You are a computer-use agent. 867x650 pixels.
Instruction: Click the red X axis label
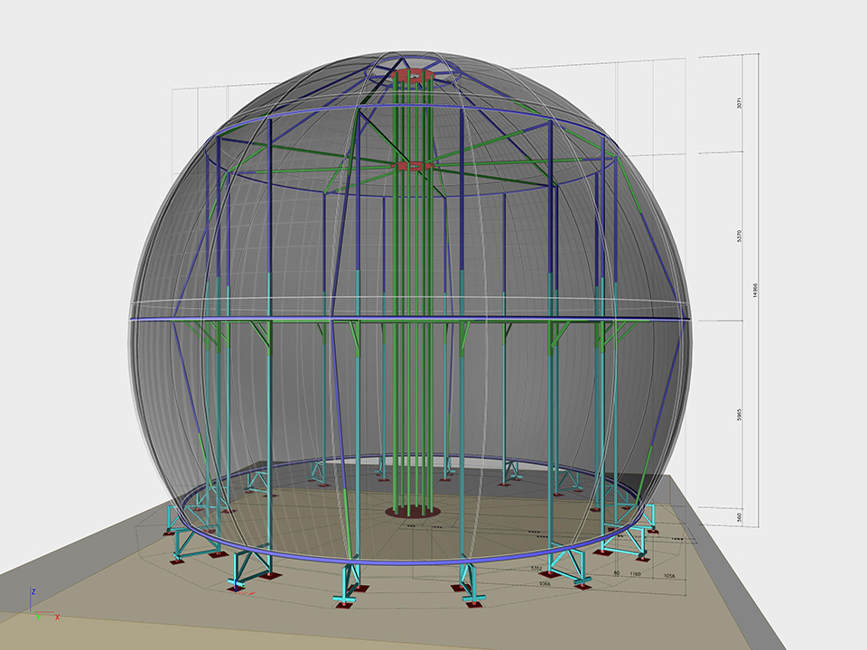coord(58,617)
